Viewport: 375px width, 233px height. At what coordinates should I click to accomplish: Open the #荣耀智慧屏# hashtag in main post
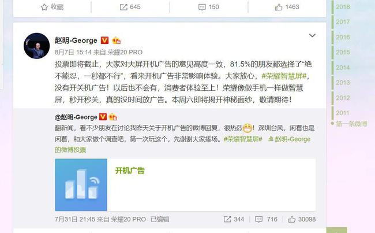point(284,76)
